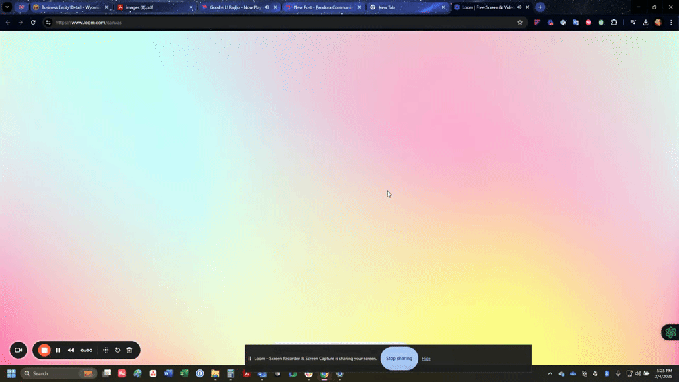Open a new browser tab with plus button
The width and height of the screenshot is (679, 382).
[540, 7]
